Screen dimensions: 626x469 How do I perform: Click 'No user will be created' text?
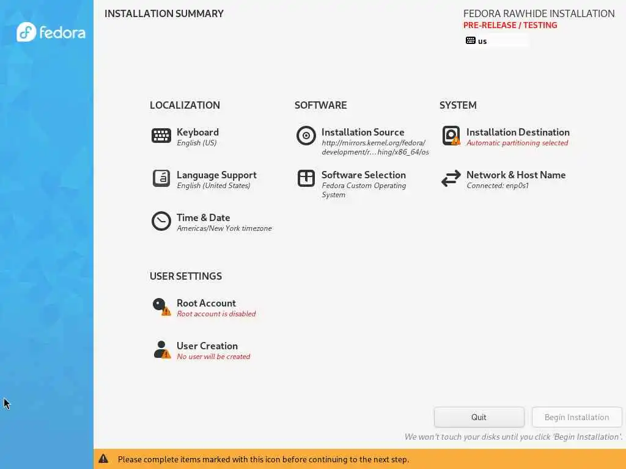[213, 357]
